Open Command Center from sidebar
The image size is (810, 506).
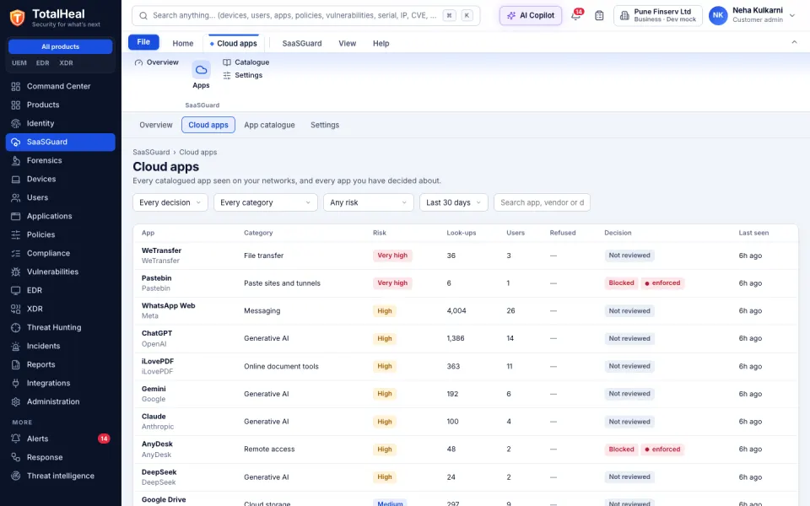[61, 86]
